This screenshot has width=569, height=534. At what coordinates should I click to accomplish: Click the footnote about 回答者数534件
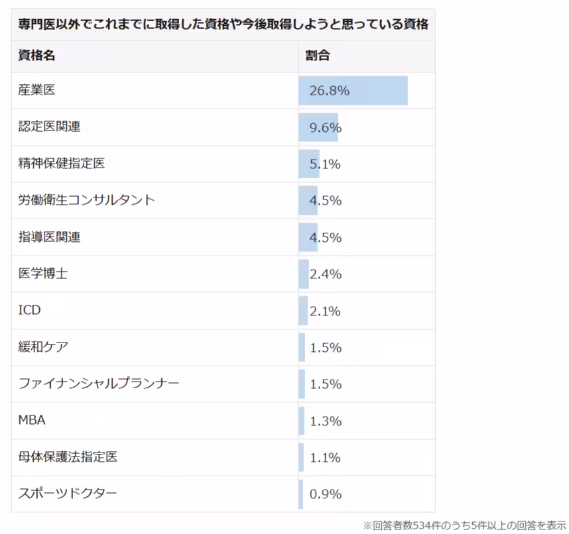[x=465, y=525]
